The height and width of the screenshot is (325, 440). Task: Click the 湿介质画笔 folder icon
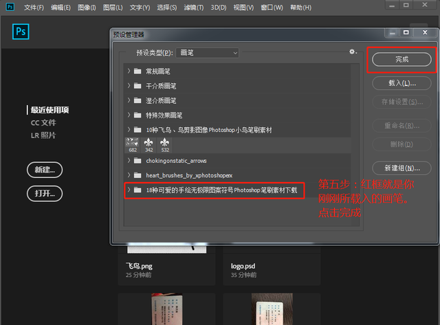(x=137, y=100)
